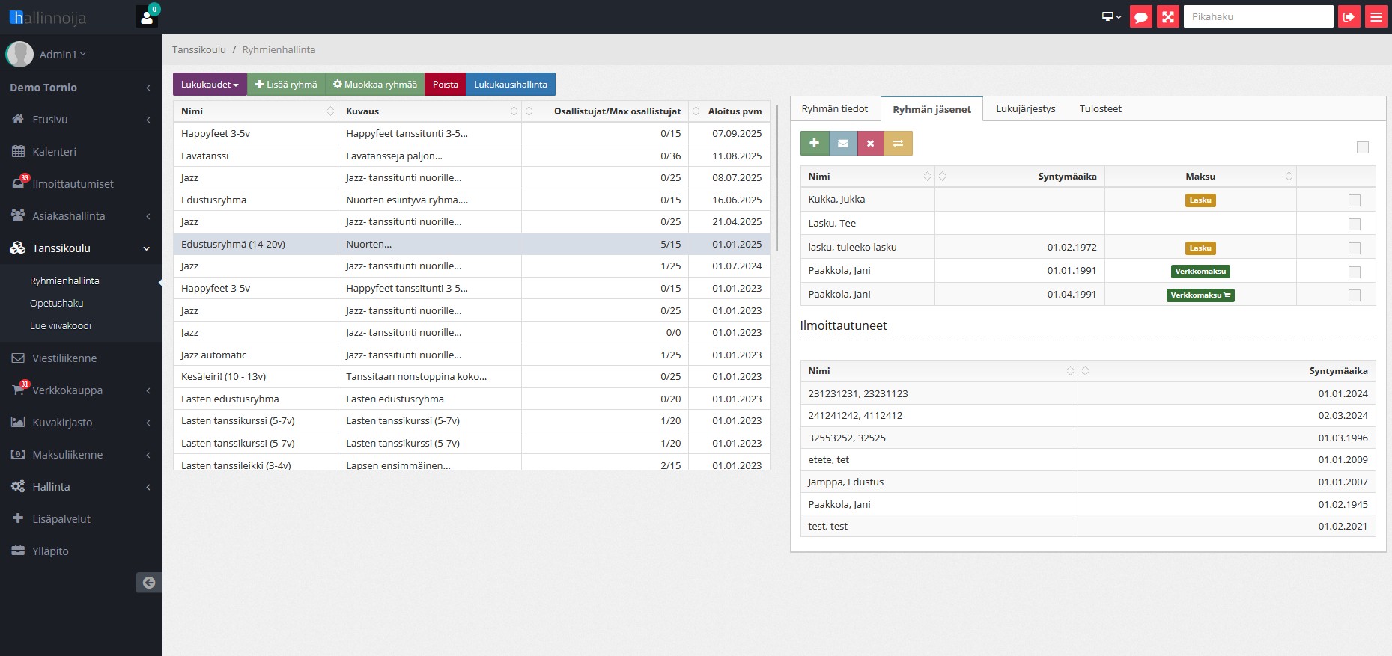Screen dimensions: 1392x656
Task: Expand the Admin1 user menu
Action: [x=62, y=55]
